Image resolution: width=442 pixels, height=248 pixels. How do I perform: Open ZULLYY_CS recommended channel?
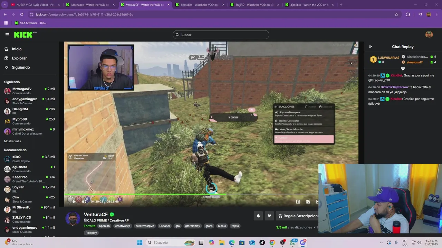pyautogui.click(x=29, y=219)
